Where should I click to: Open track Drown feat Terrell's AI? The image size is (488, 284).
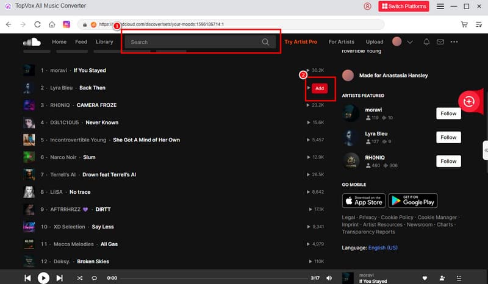[109, 174]
